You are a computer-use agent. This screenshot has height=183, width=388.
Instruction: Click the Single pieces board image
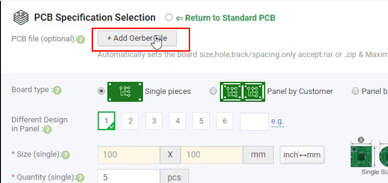(125, 91)
